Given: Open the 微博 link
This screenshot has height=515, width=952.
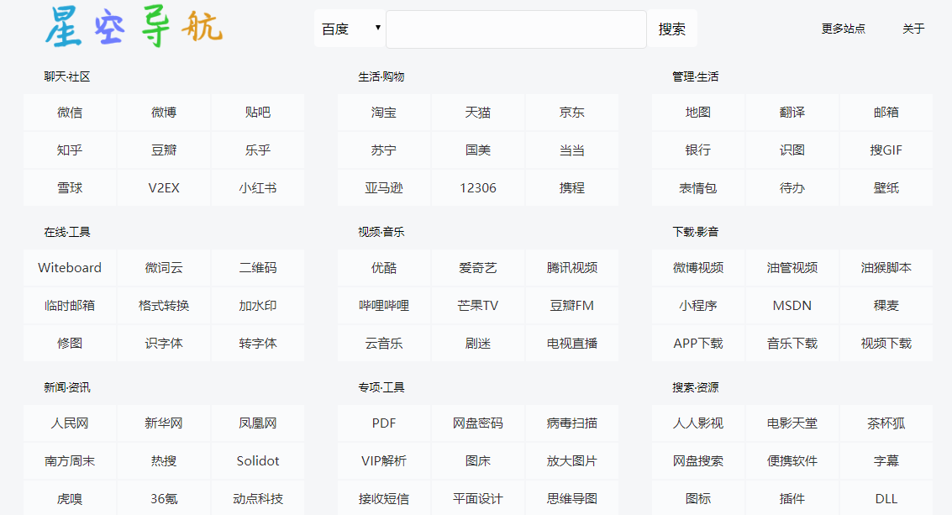Looking at the screenshot, I should tap(164, 113).
